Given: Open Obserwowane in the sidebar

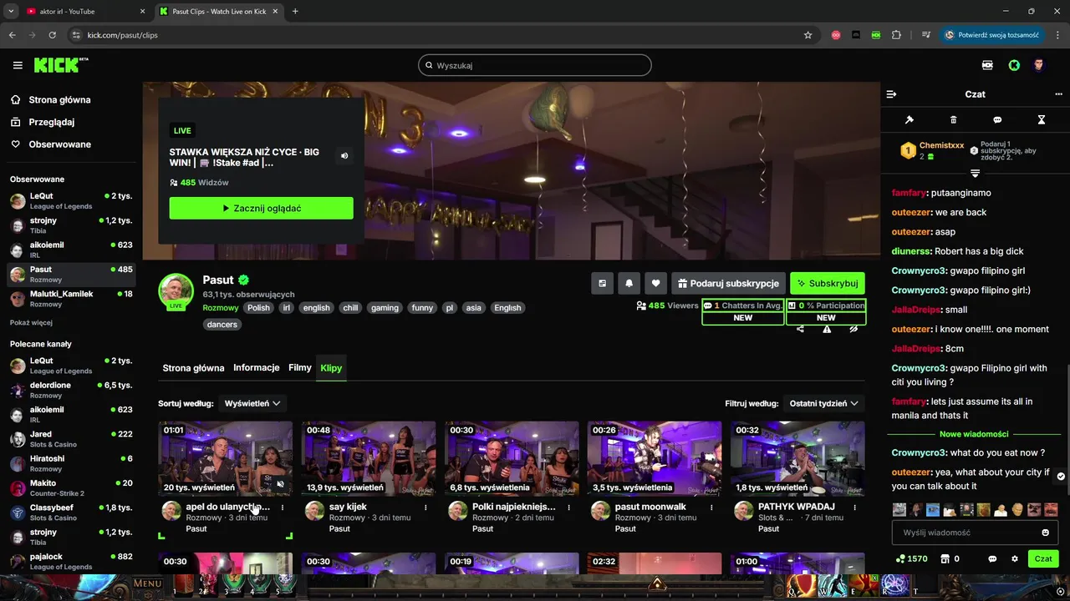Looking at the screenshot, I should (59, 144).
